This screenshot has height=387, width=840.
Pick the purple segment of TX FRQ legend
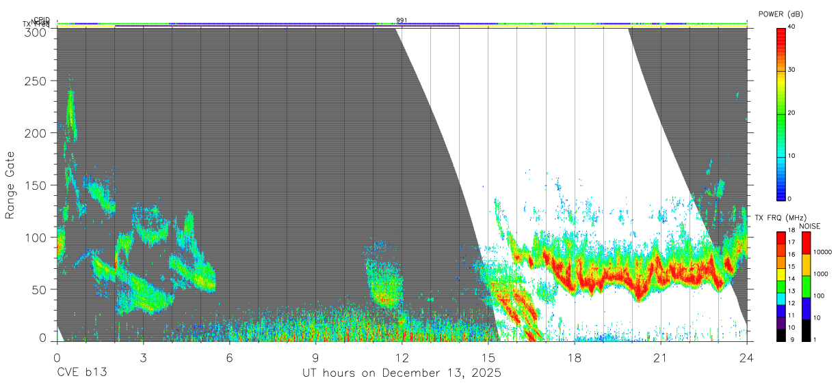[x=781, y=321]
